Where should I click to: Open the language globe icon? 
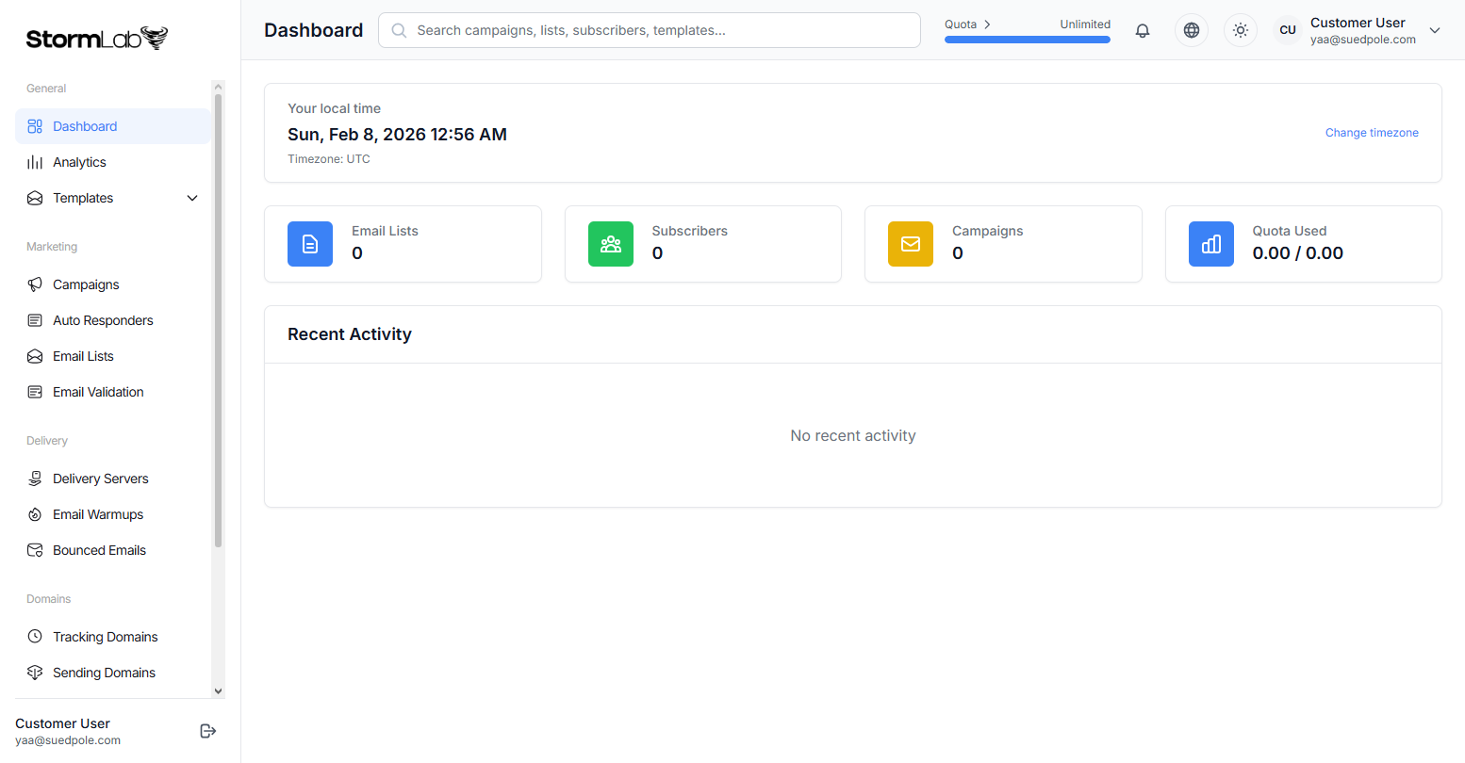pos(1192,30)
